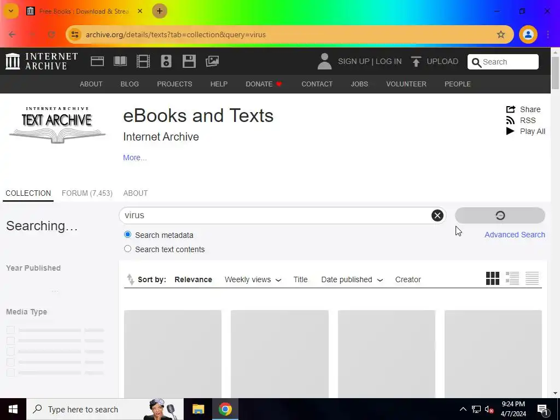The image size is (560, 420).
Task: Open the Texts book icon in navbar
Action: [x=120, y=61]
